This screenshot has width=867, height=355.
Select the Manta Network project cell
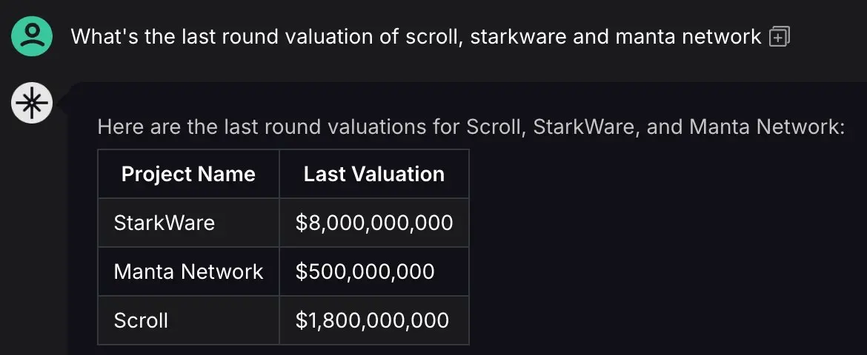(x=188, y=271)
